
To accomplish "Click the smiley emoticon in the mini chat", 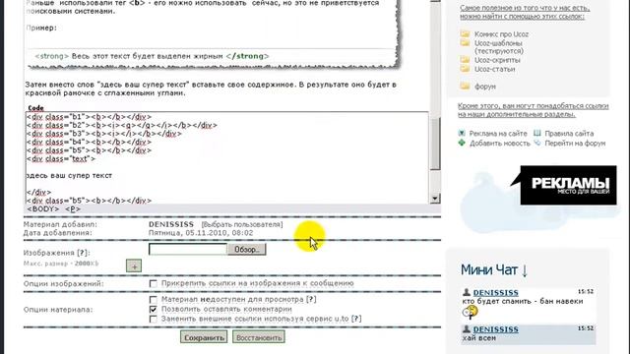I will coord(470,312).
